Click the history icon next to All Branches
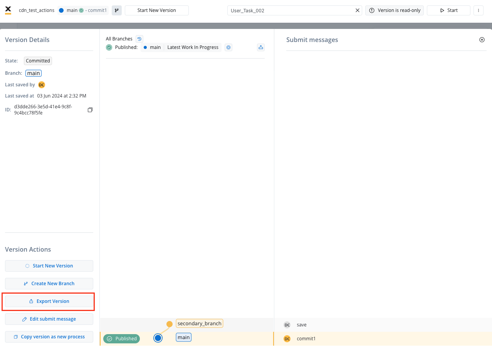Image resolution: width=492 pixels, height=353 pixels. click(139, 39)
